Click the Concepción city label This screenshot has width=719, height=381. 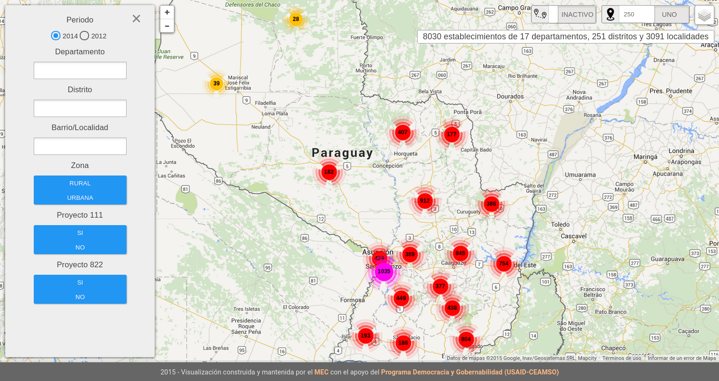click(x=387, y=166)
